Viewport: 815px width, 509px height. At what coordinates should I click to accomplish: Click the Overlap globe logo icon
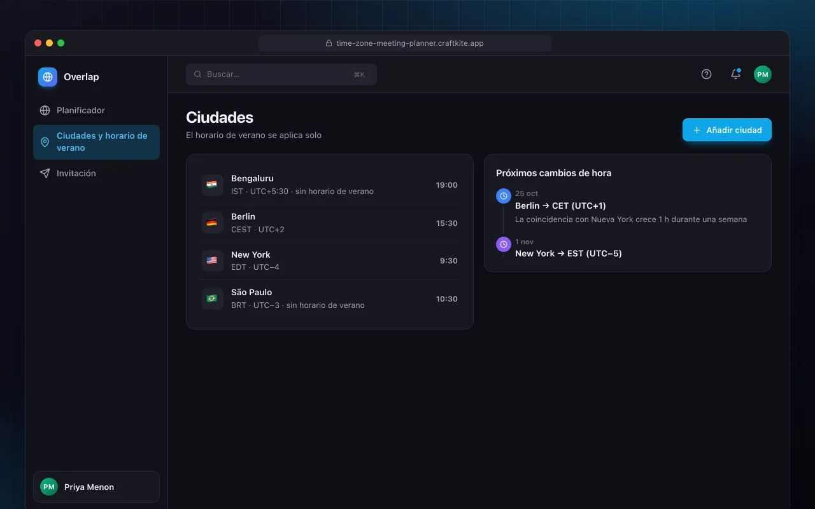48,77
